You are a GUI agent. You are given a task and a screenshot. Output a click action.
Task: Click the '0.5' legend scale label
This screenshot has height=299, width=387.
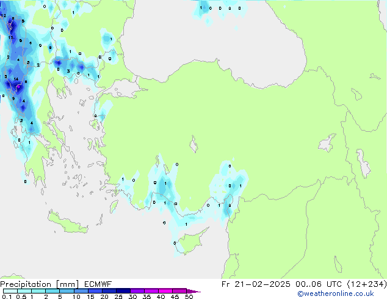[21, 297]
